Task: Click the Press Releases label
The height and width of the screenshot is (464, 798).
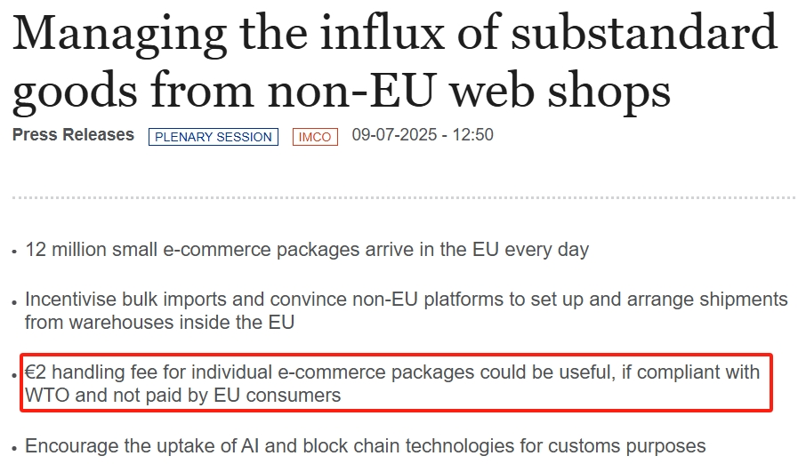Action: click(73, 135)
